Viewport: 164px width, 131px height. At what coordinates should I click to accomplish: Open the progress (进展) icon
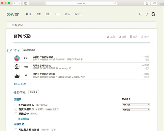click(131, 36)
